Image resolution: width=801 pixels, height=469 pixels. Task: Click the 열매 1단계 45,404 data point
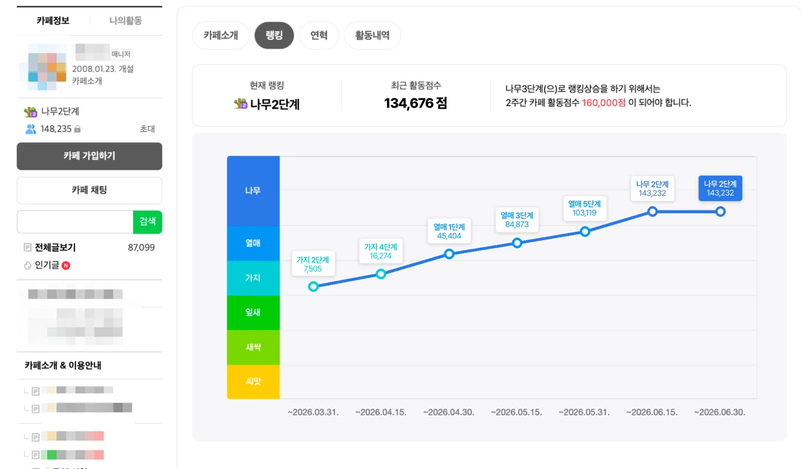(449, 254)
